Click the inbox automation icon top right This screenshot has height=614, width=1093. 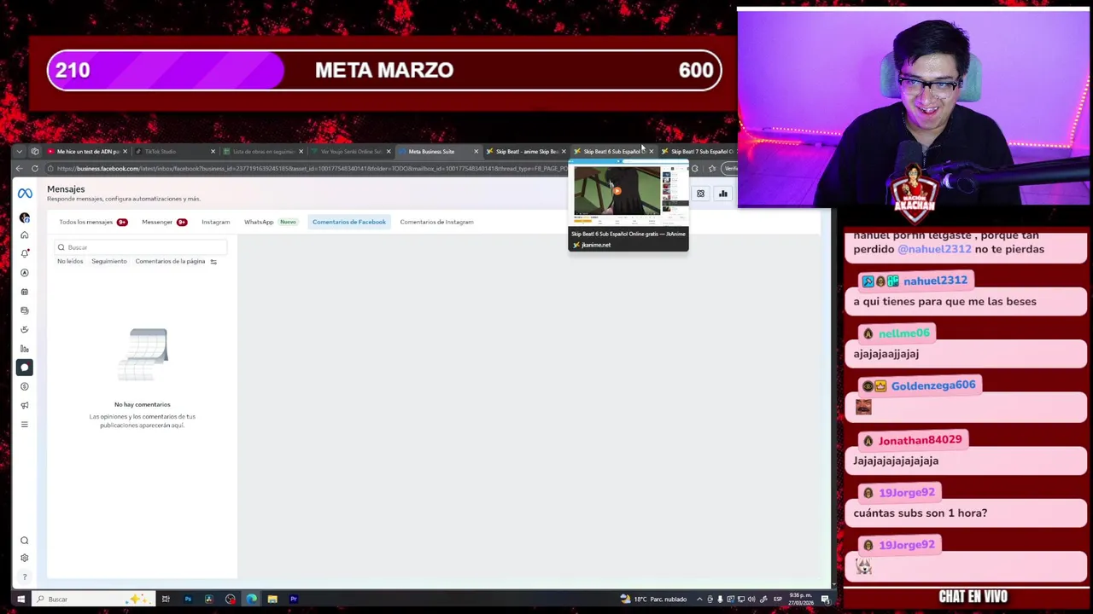point(700,194)
